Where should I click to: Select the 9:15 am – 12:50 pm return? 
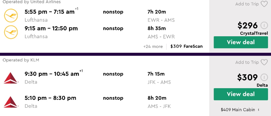[x=51, y=28]
